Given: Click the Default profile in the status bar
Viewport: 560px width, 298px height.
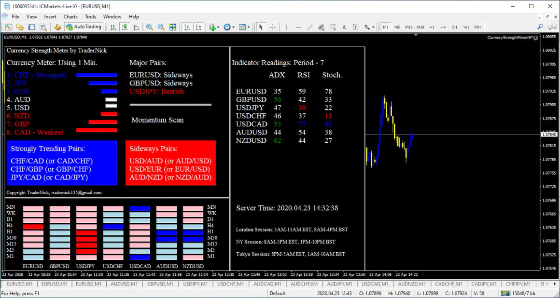Looking at the screenshot, I should [278, 293].
